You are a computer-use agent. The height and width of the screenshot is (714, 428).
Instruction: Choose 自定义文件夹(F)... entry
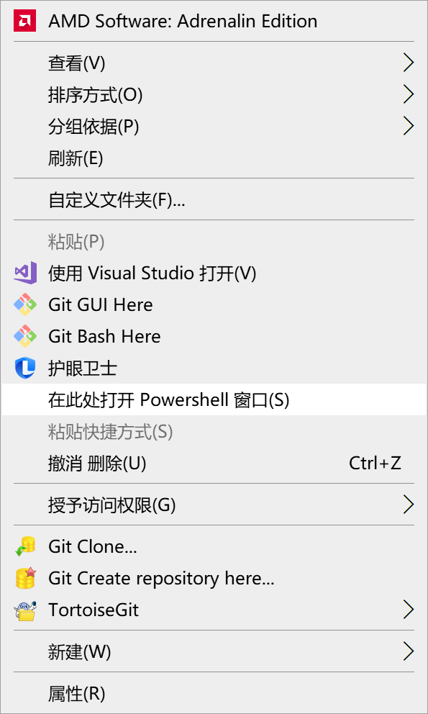click(214, 200)
